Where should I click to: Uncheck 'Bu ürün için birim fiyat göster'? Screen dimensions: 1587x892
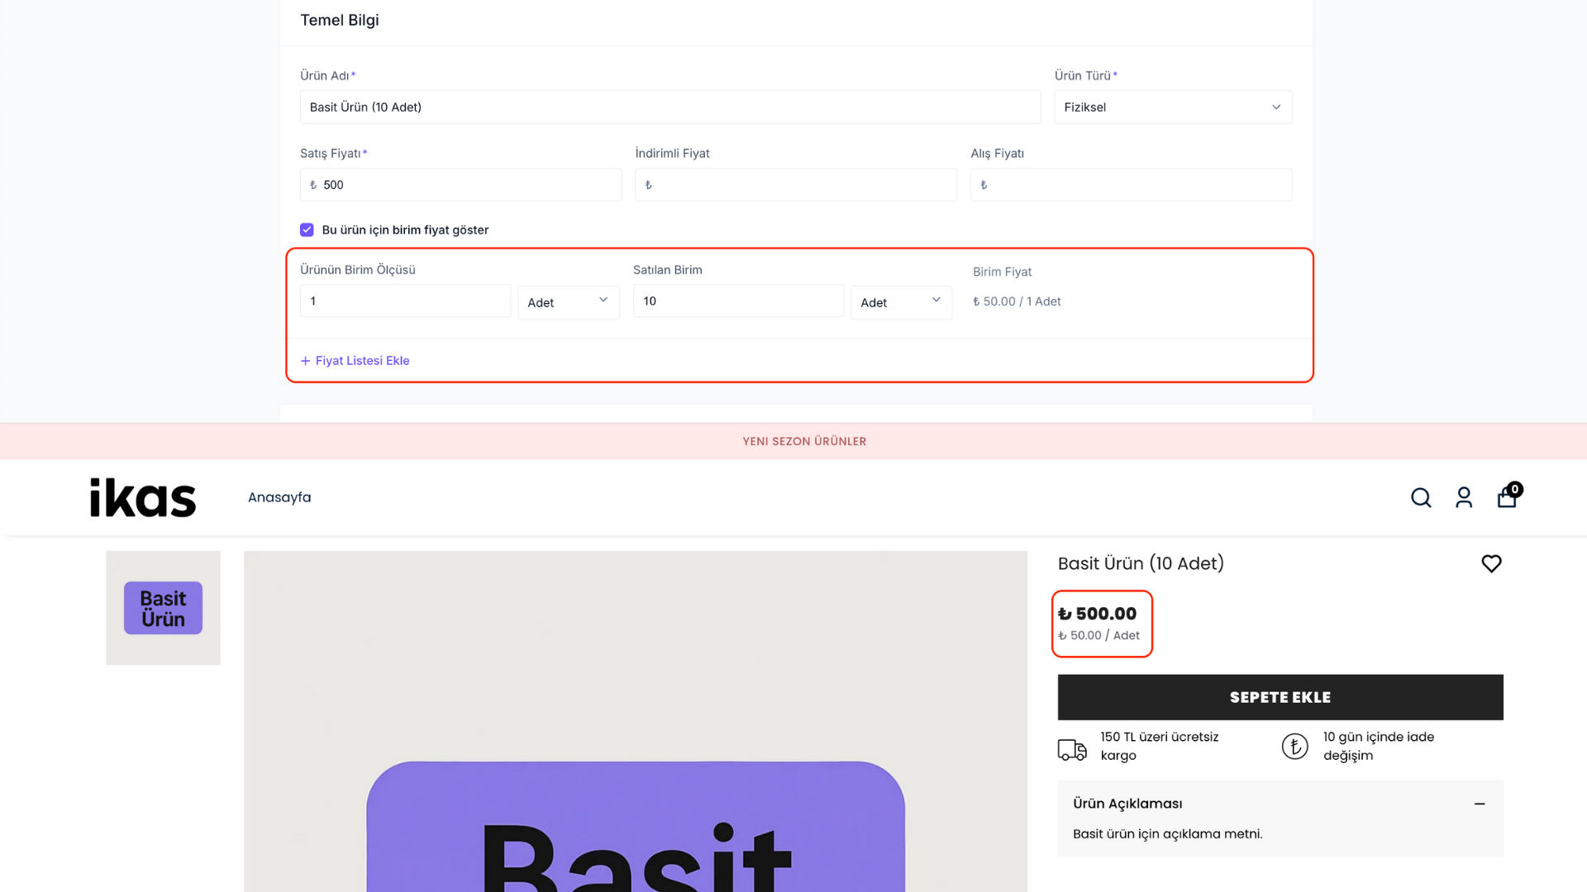(307, 230)
